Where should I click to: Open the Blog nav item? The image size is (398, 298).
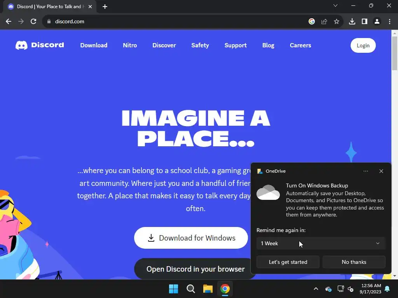coord(268,45)
